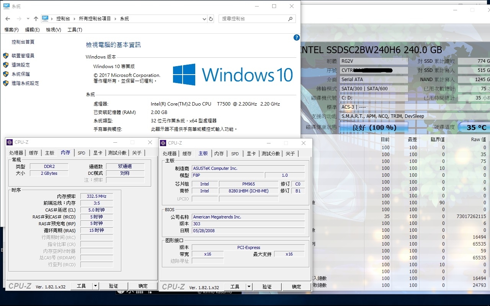Click the computer icon in address bar
490x306 pixels.
[45, 18]
